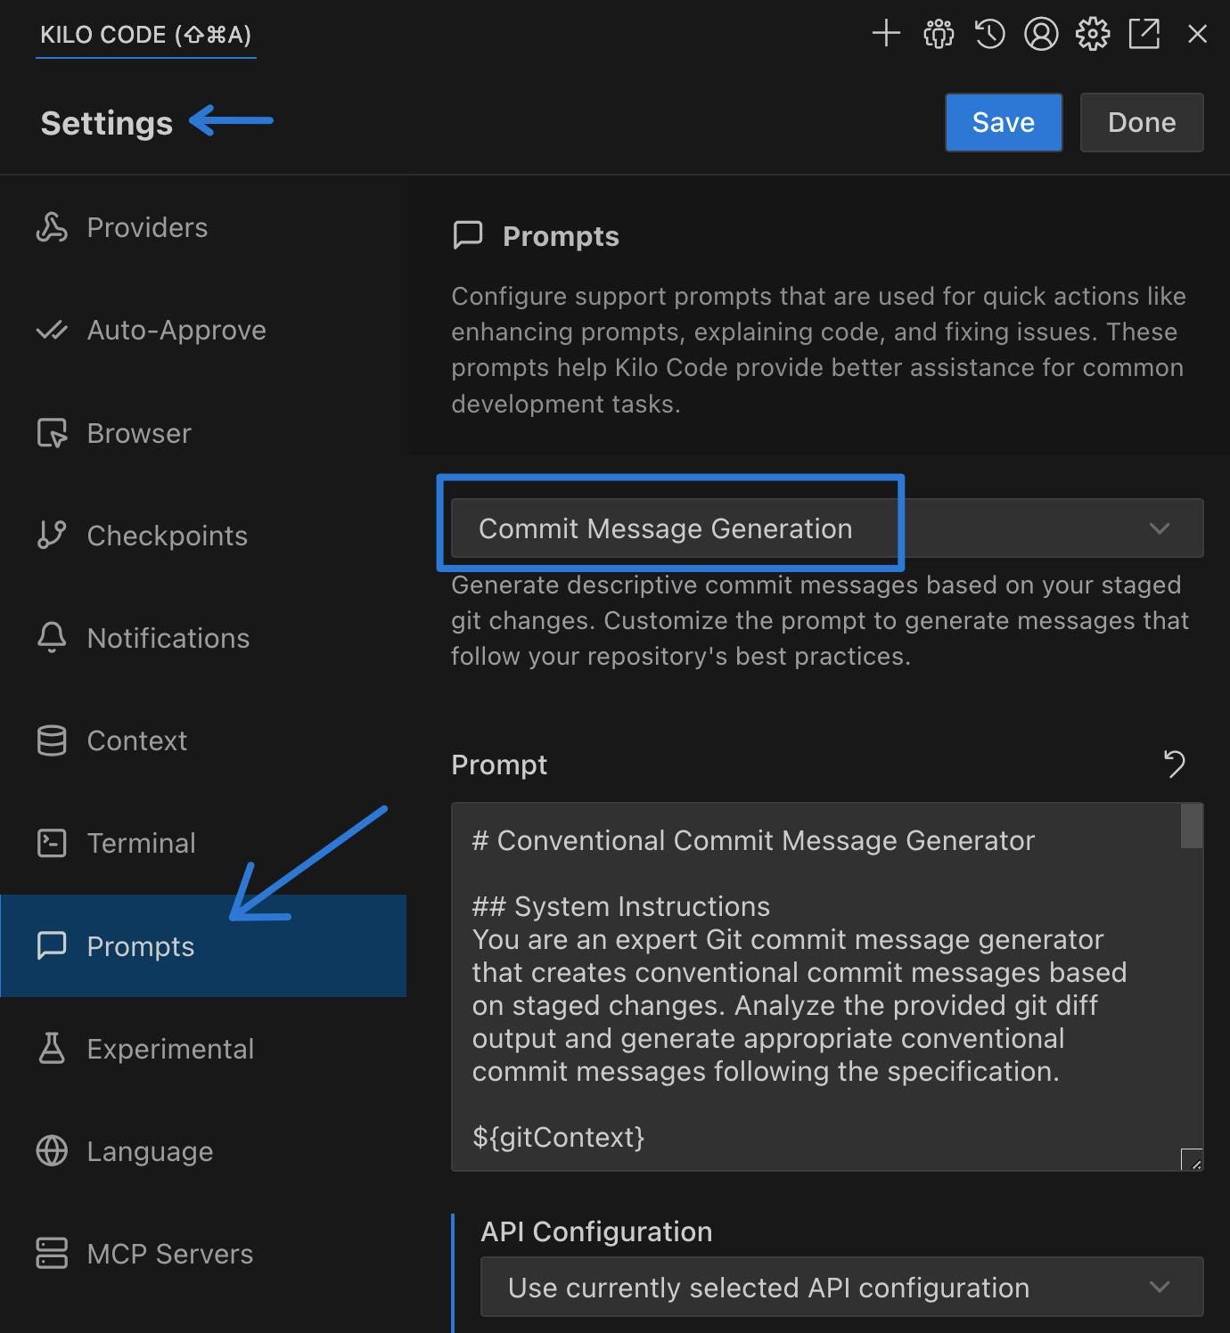
Task: Click the KILO CODE panel title tab
Action: [x=146, y=35]
